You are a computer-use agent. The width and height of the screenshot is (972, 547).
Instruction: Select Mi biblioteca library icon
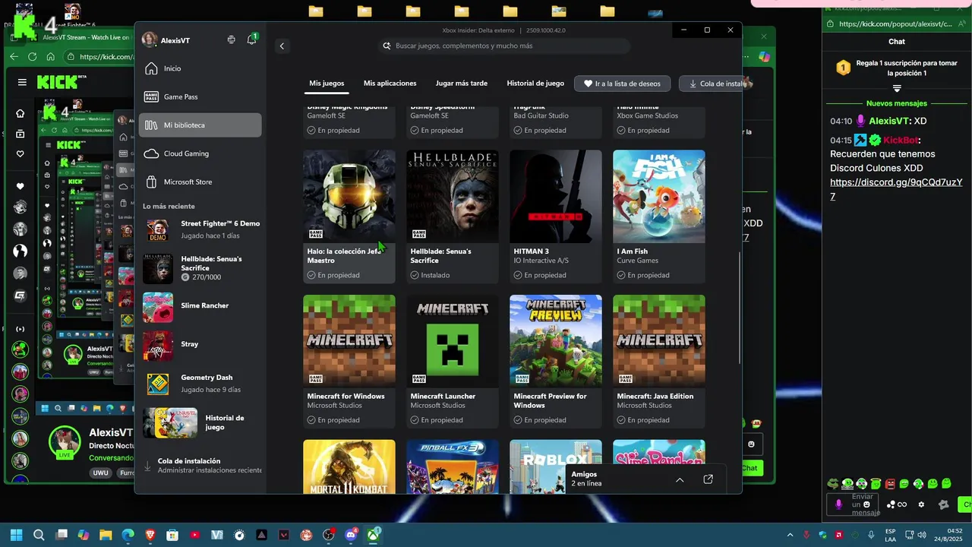(151, 125)
